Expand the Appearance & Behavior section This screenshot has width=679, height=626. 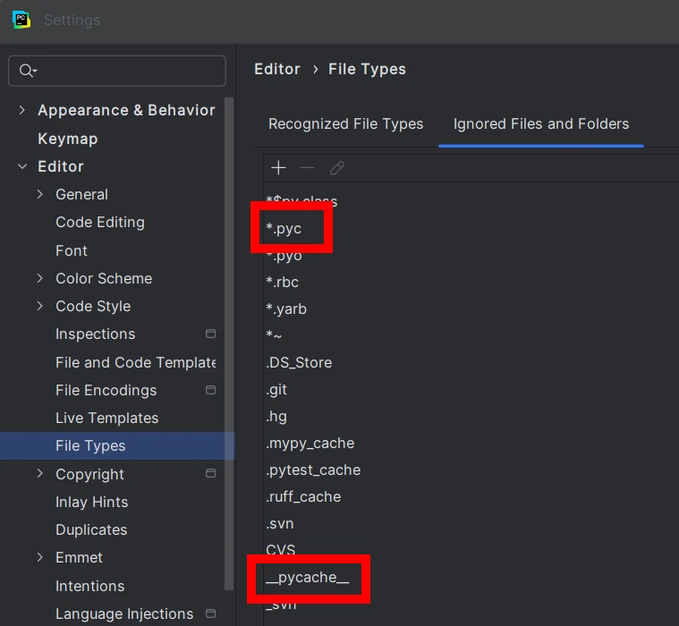coord(22,110)
